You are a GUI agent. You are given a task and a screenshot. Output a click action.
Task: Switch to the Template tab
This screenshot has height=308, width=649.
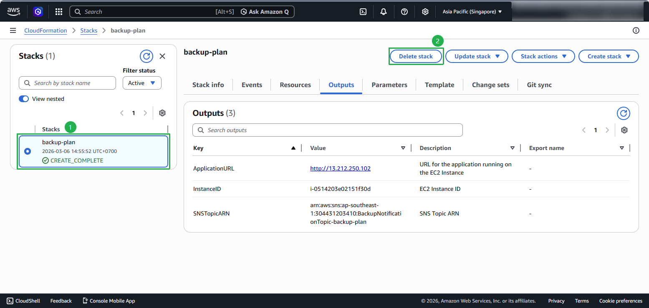(439, 85)
